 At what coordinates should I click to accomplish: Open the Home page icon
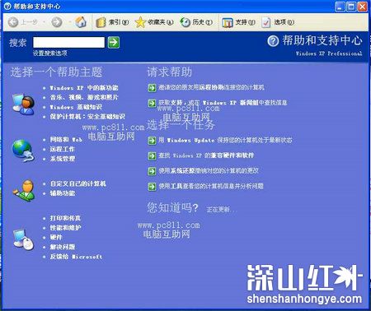[81, 21]
